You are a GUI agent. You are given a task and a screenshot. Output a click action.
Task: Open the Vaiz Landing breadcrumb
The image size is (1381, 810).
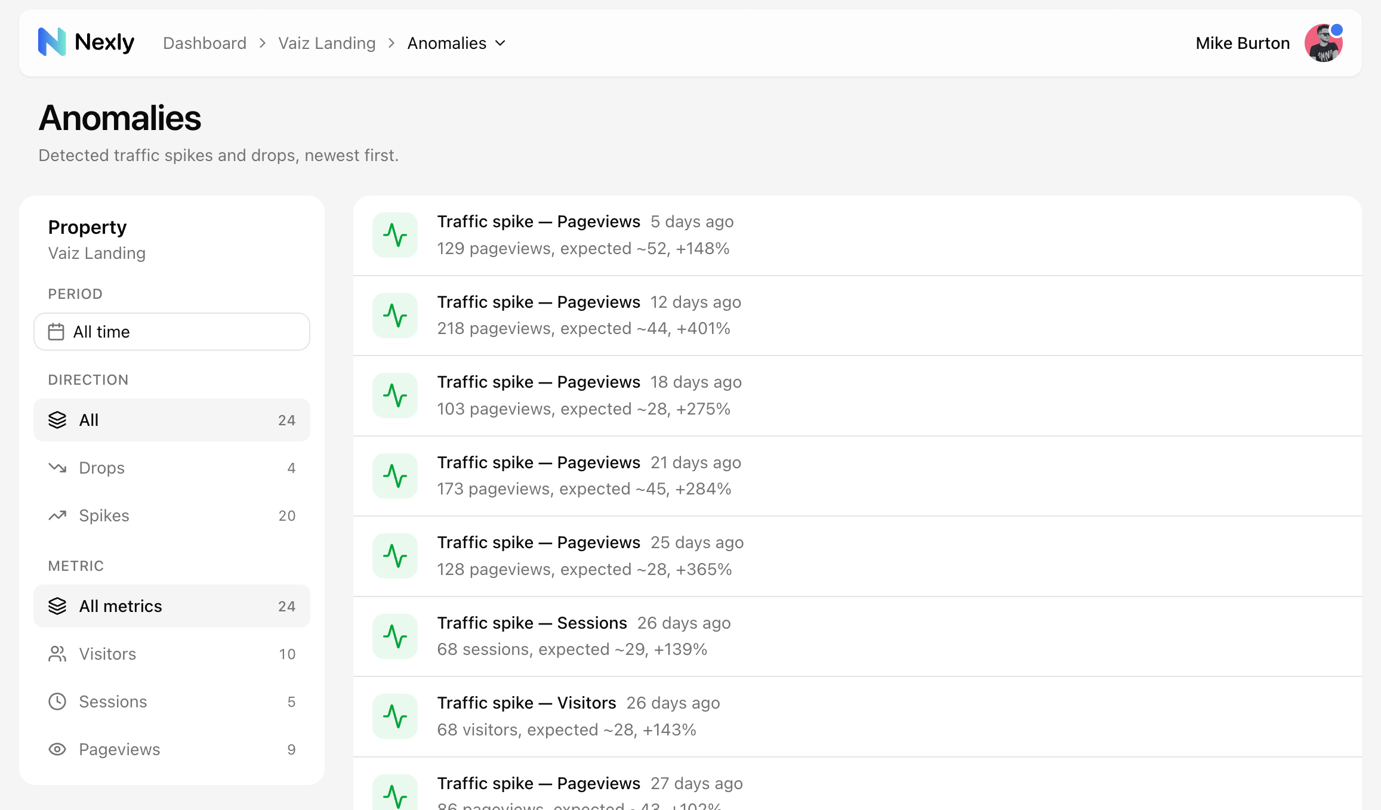(x=327, y=43)
